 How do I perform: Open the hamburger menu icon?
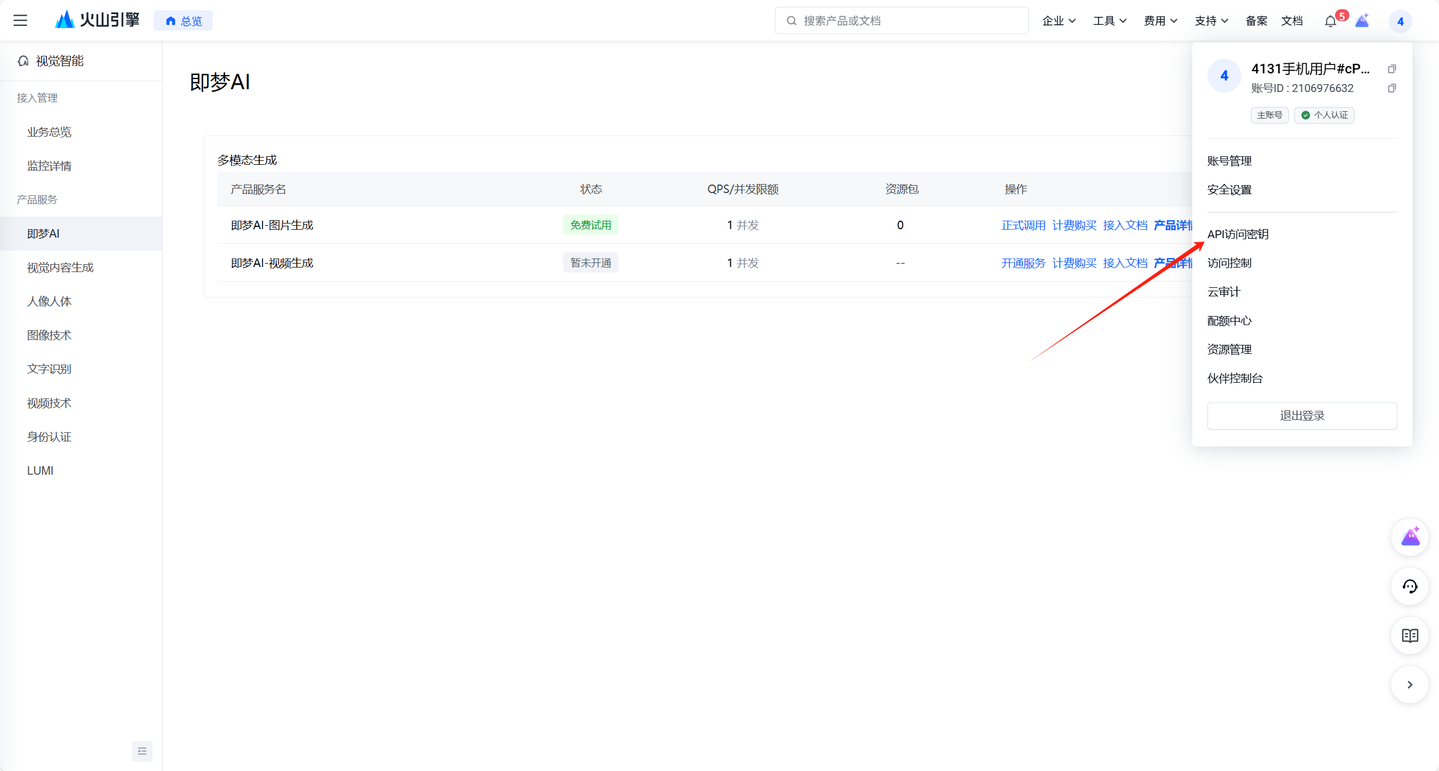coord(20,21)
